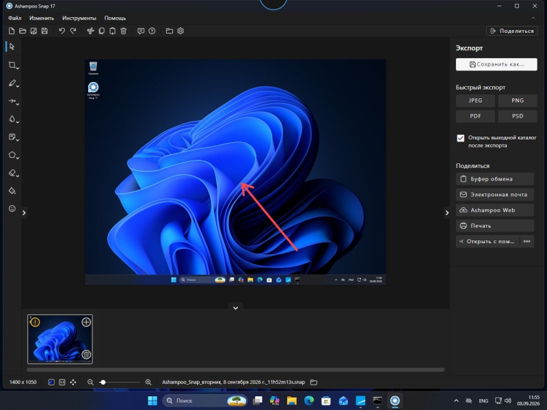This screenshot has height=410, width=547.
Task: Open the Помощь menu
Action: coord(115,18)
